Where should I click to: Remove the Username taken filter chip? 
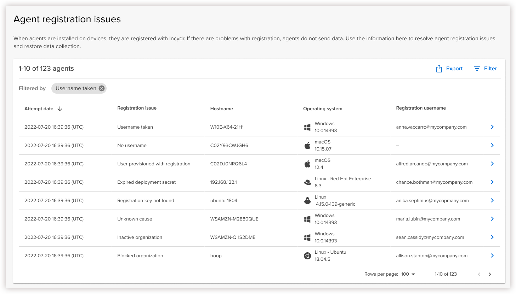102,88
